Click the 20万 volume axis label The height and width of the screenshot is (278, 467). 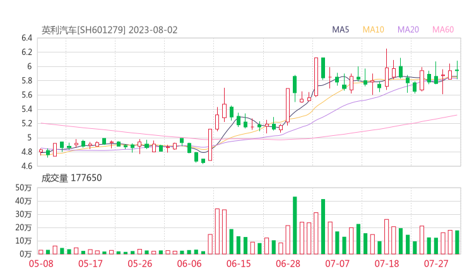tap(23, 227)
